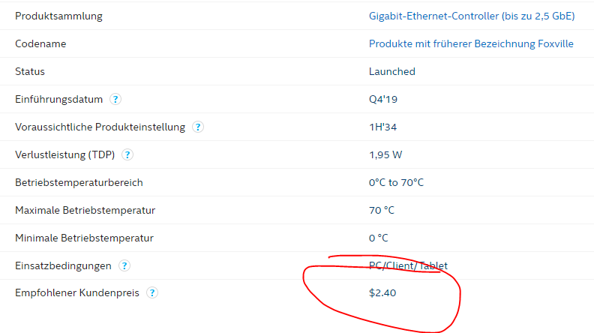
Task: Select the Codename row label
Action: point(40,43)
